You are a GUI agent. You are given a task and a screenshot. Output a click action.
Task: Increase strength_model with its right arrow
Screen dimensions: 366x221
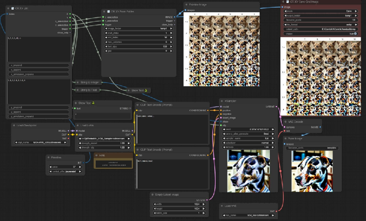(129, 143)
